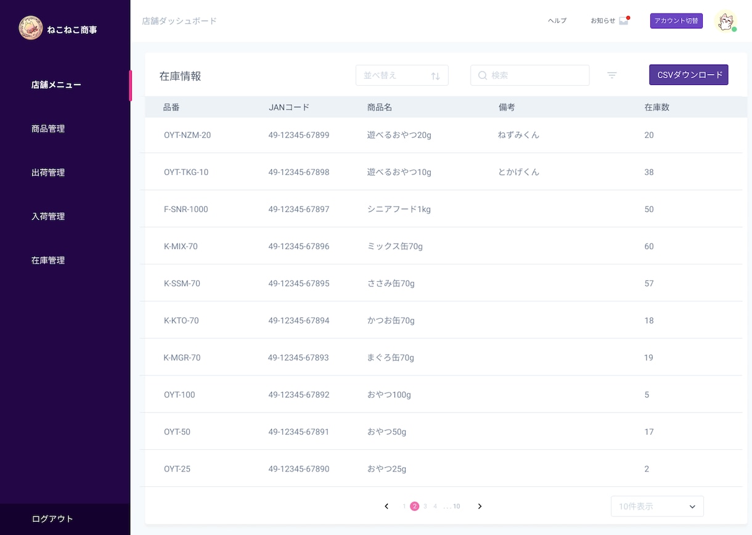The image size is (752, 535).
Task: Go to page 1 in pagination
Action: click(x=404, y=507)
